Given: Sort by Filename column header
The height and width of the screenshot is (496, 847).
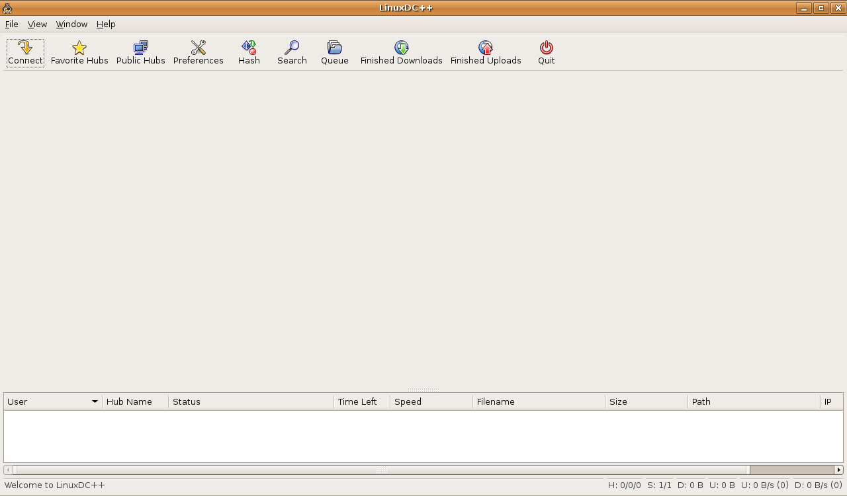Looking at the screenshot, I should click(539, 401).
